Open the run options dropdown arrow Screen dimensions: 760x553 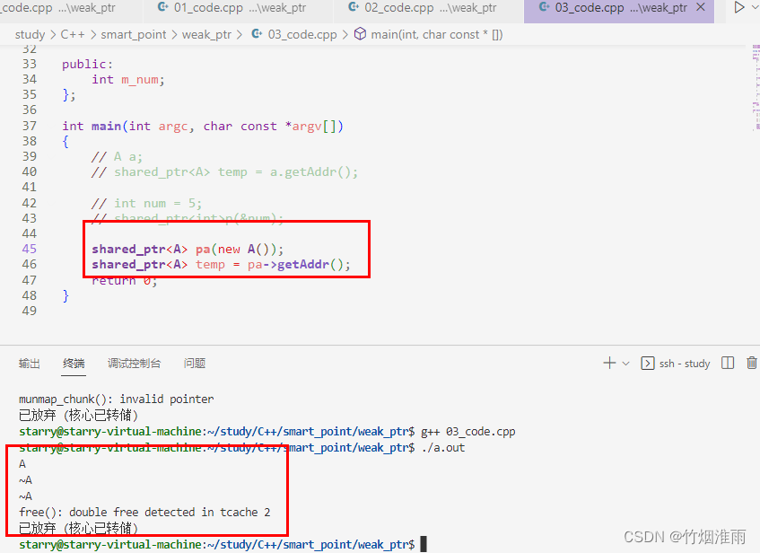tap(755, 8)
